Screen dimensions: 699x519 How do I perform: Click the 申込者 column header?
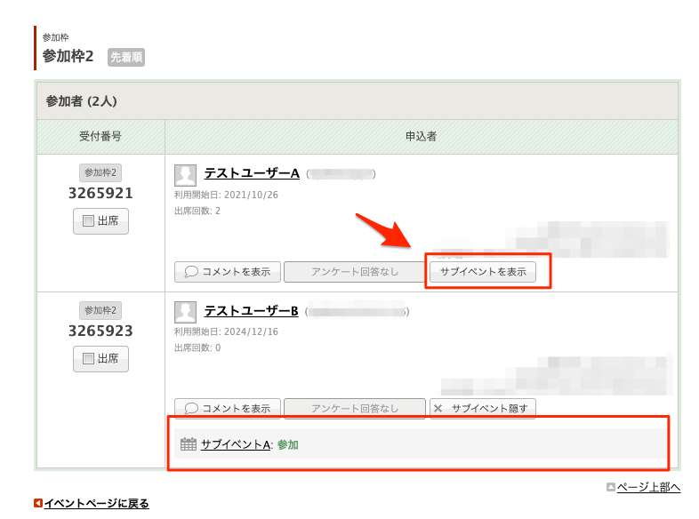[x=421, y=137]
